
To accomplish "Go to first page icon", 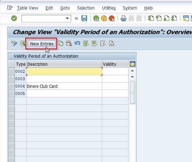I will pyautogui.click(x=151, y=18).
